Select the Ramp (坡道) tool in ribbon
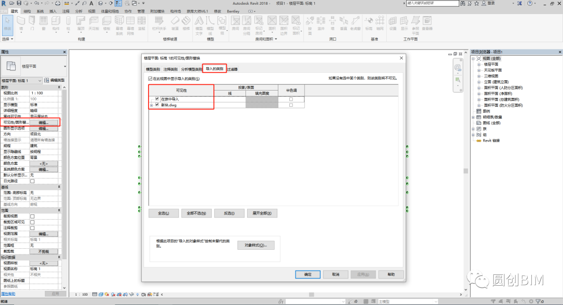The image size is (563, 305). point(175,24)
